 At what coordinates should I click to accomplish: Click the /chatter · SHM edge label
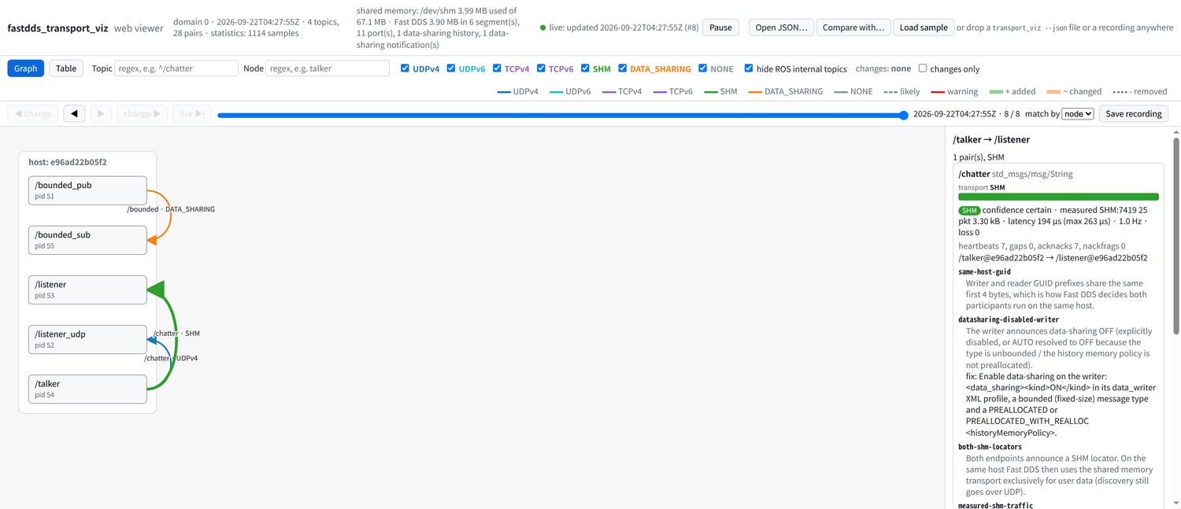(x=176, y=334)
